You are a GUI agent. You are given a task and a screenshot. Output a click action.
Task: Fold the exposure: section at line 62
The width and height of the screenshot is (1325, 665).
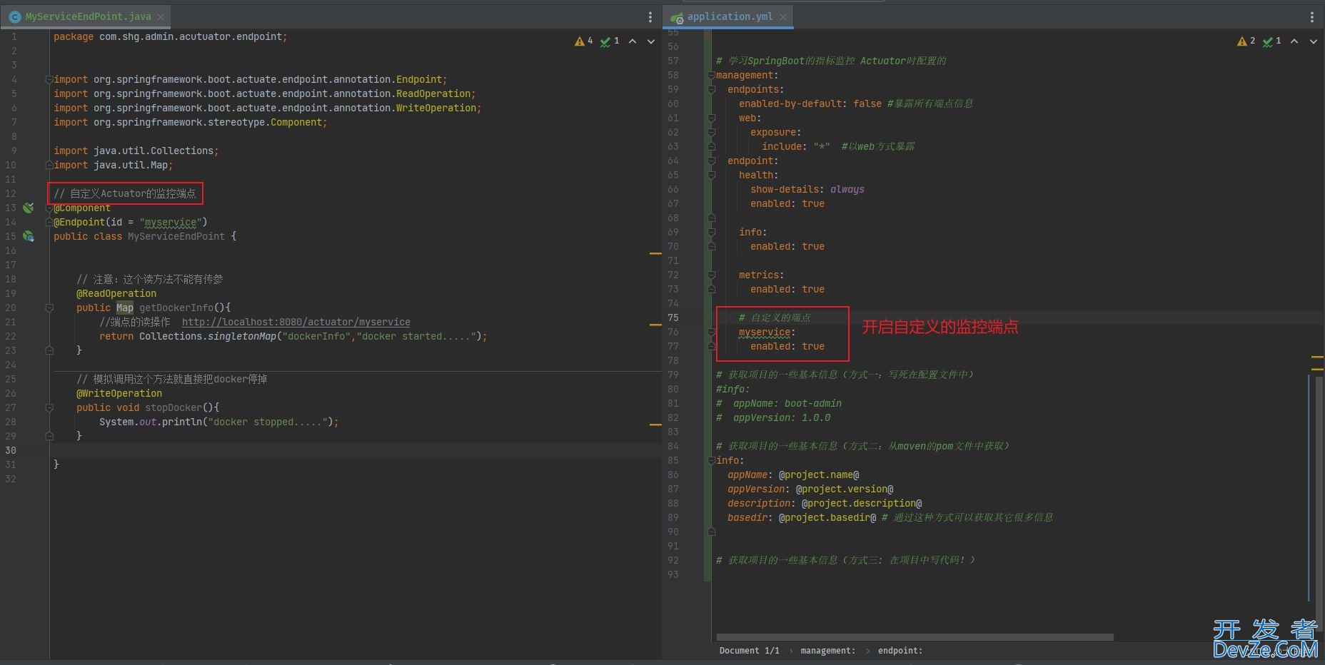pos(711,132)
